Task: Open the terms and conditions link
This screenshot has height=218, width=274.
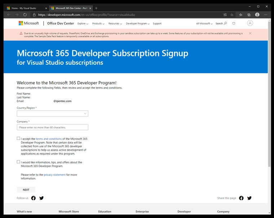Action: click(49, 139)
